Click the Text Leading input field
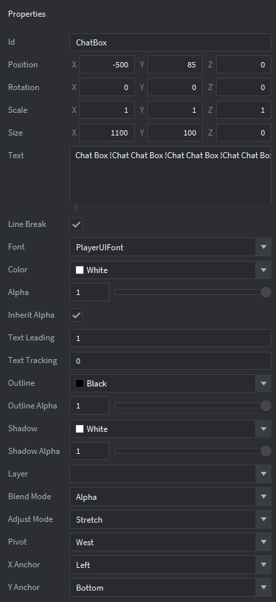 [x=170, y=338]
